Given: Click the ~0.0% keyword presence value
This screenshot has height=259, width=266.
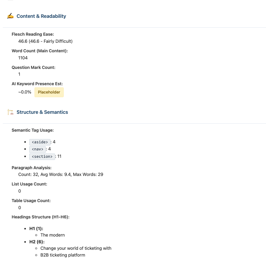Looking at the screenshot, I should pos(25,92).
